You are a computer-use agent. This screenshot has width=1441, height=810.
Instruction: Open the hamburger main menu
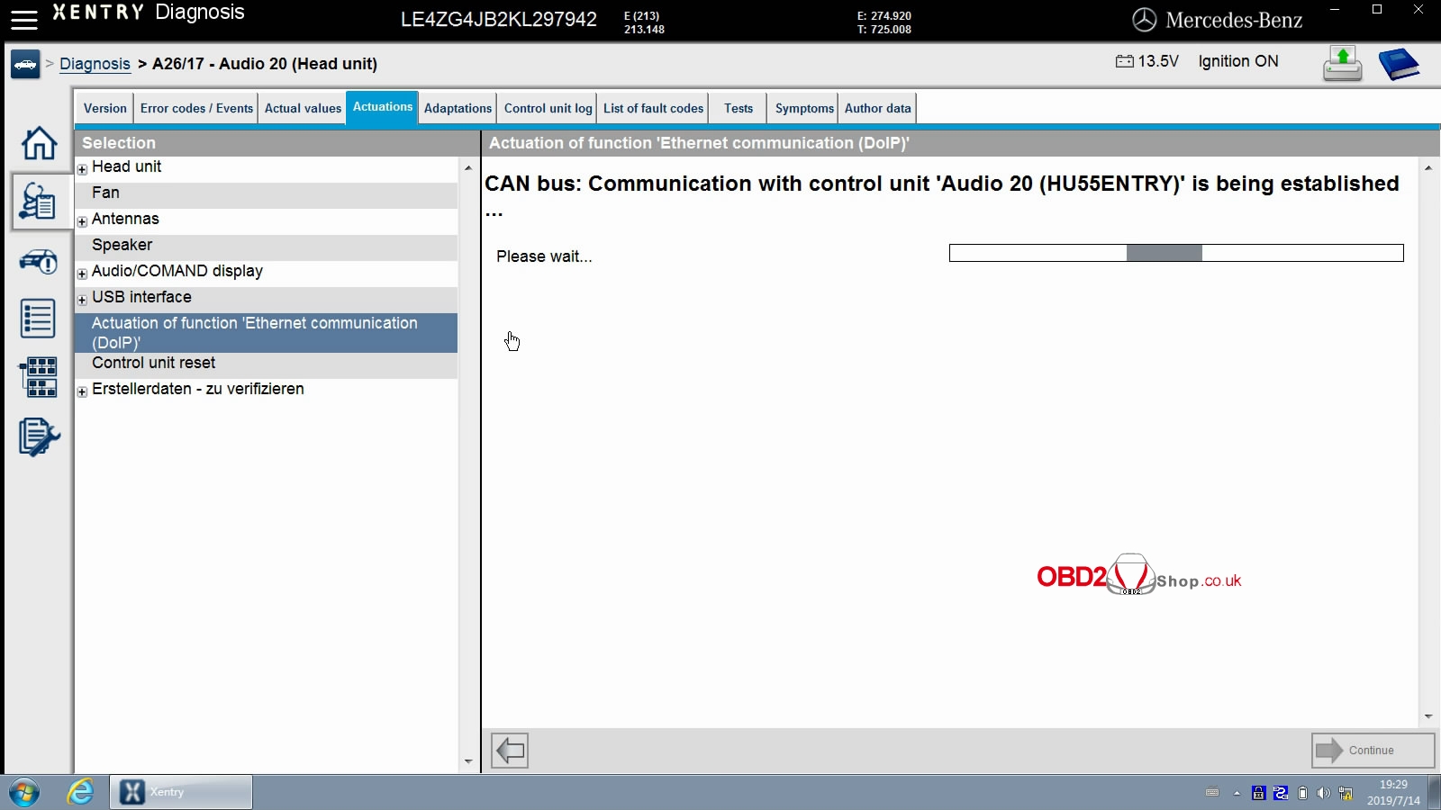(x=24, y=19)
